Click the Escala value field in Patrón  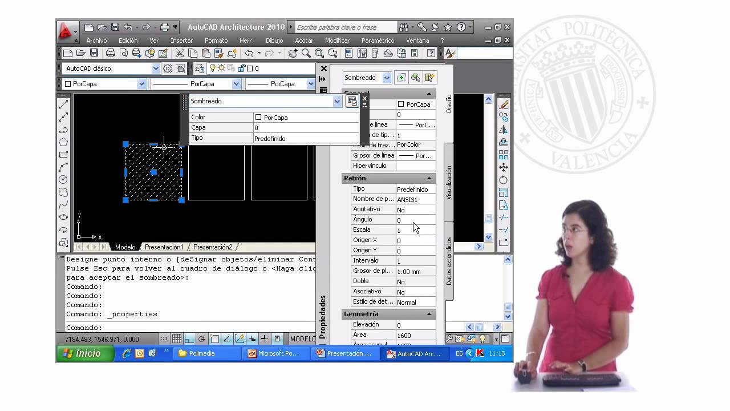click(x=416, y=230)
